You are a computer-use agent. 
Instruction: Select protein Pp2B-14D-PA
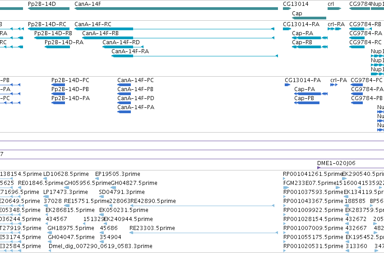coord(58,103)
